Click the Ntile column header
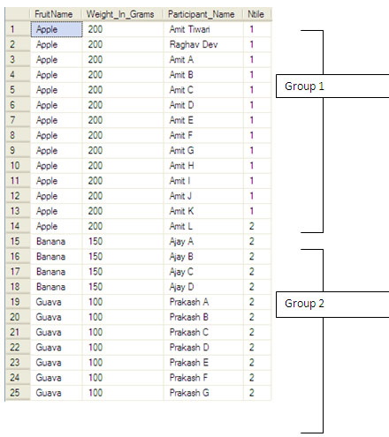389x437 pixels. point(257,14)
